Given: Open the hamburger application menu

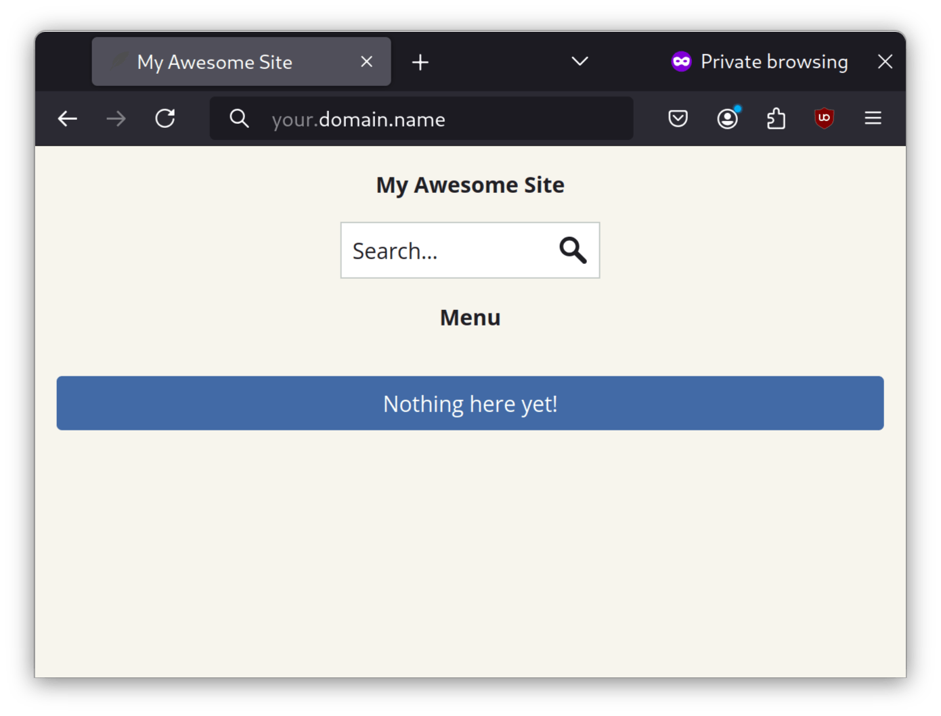Looking at the screenshot, I should (873, 118).
